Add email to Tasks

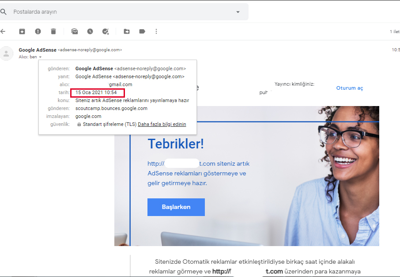click(x=106, y=31)
